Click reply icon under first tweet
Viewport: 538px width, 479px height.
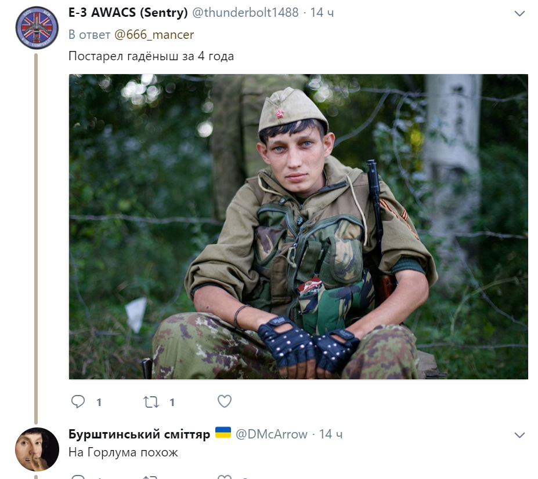click(78, 401)
